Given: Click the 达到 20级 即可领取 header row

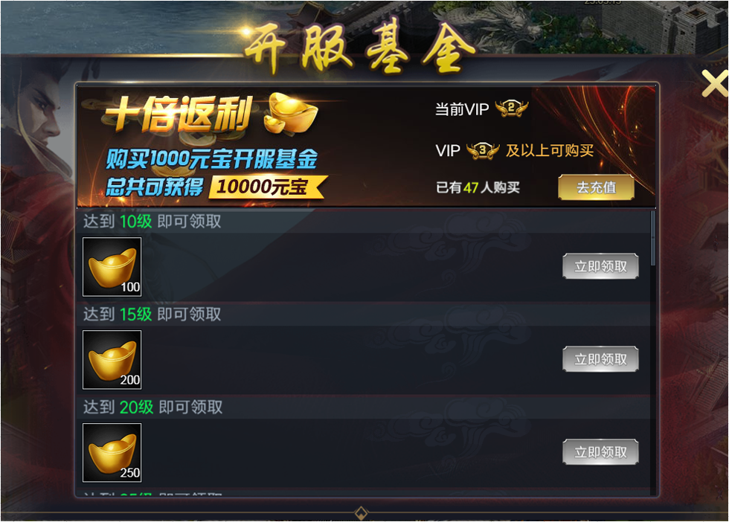Looking at the screenshot, I should click(x=363, y=407).
